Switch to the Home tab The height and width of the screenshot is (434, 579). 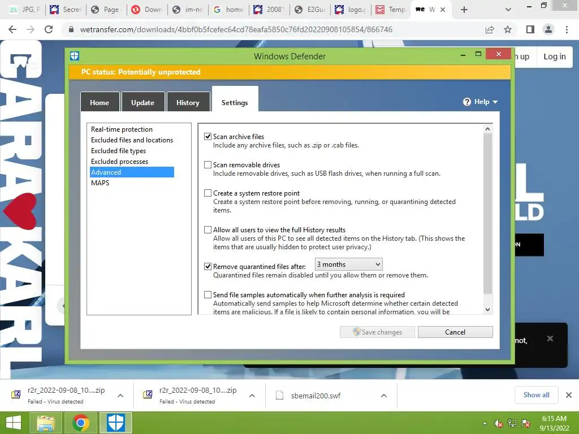[x=100, y=103]
